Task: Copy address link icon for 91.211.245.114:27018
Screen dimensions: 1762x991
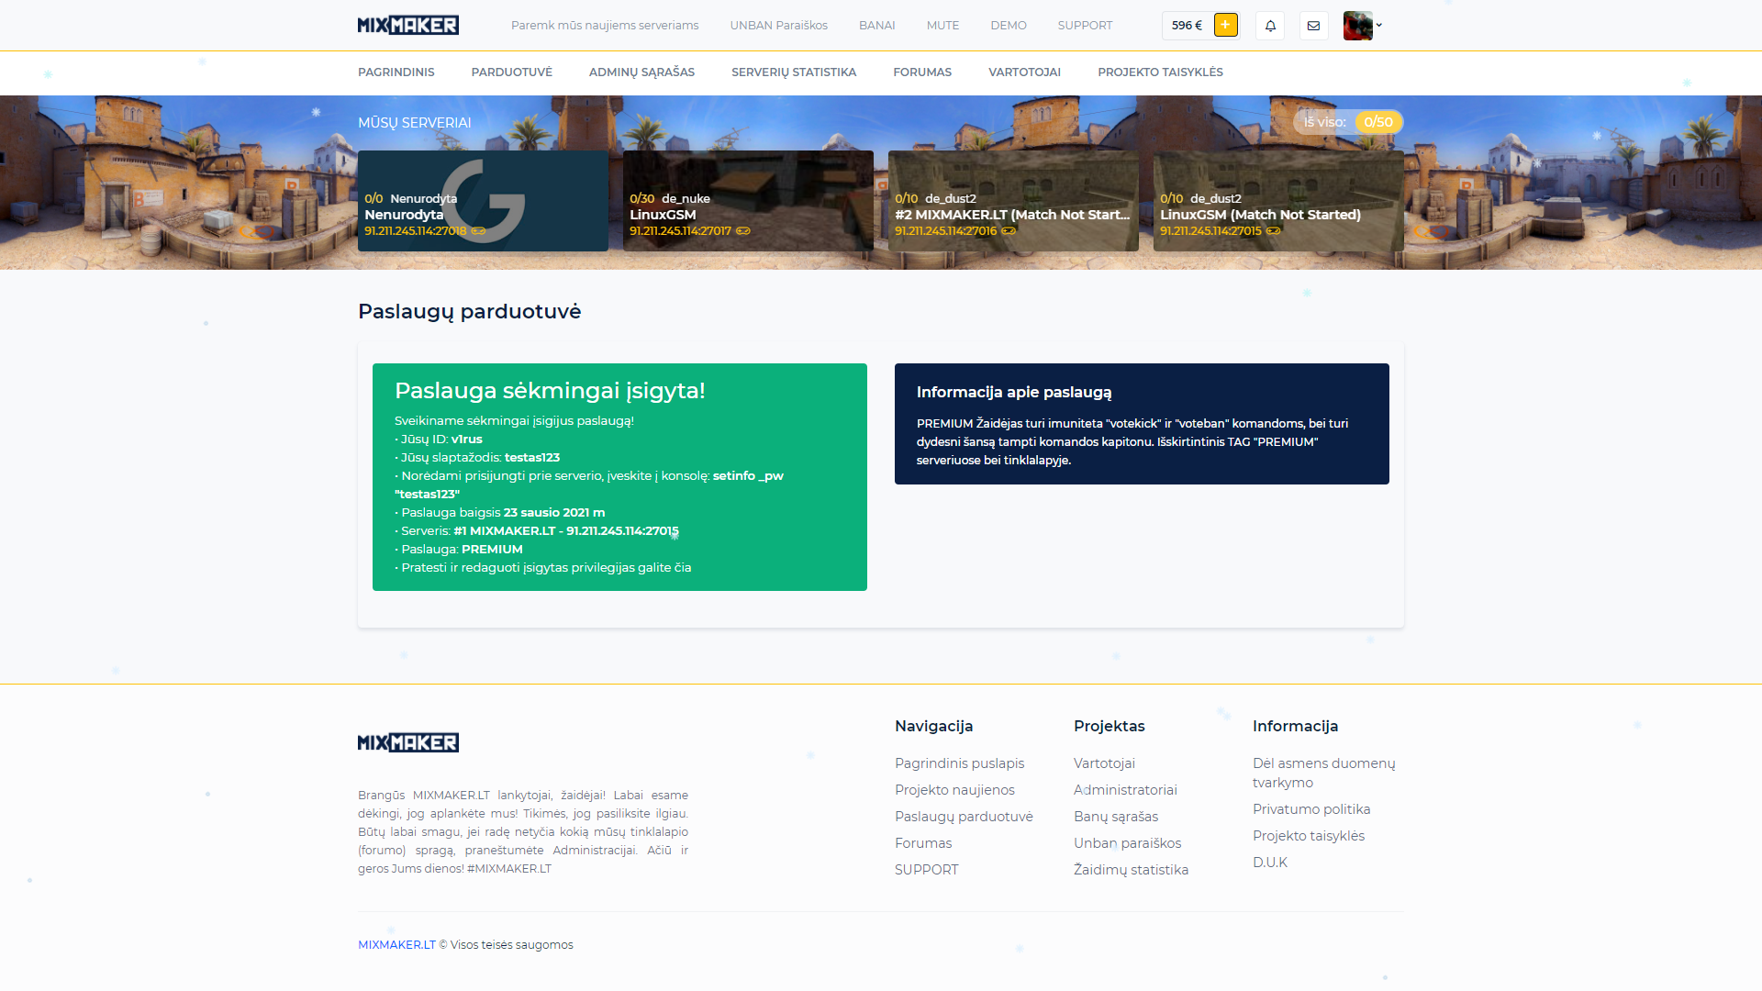Action: [x=479, y=231]
